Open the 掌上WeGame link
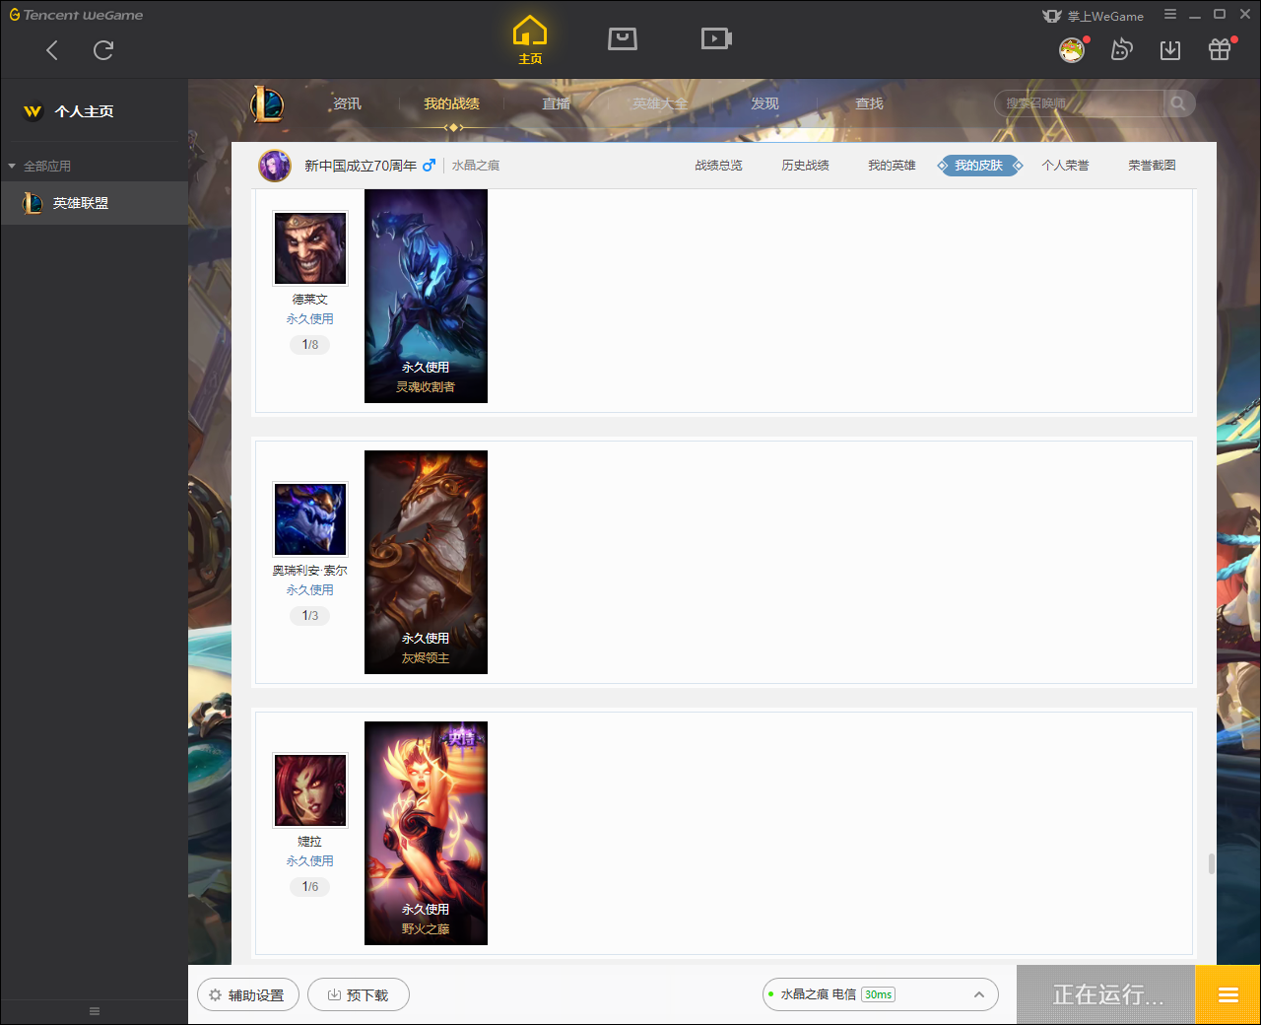 pyautogui.click(x=1093, y=16)
